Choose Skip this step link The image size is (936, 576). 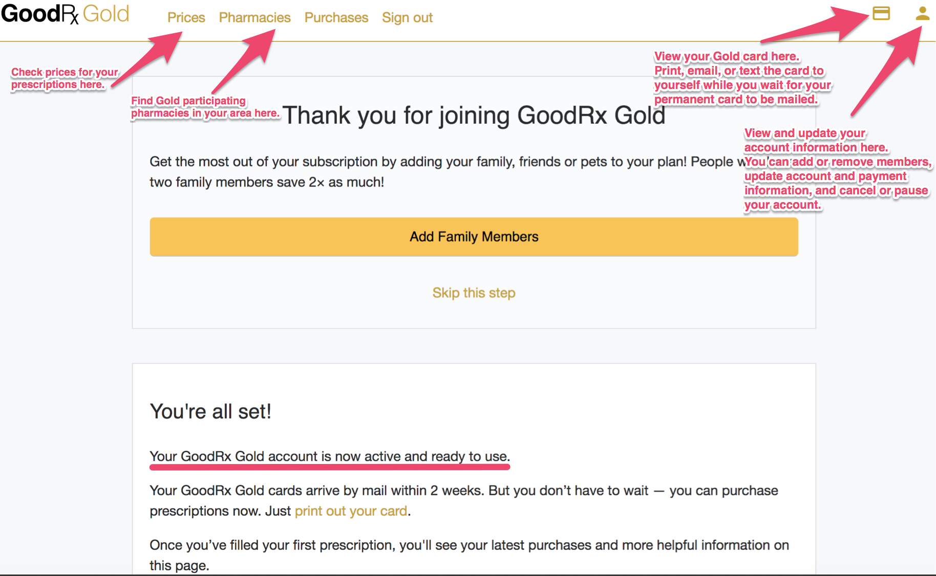474,293
